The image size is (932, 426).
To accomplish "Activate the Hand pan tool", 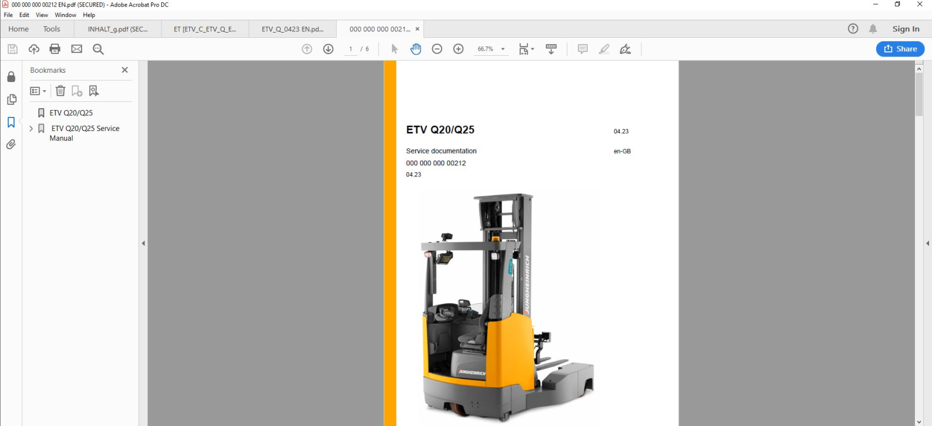I will (415, 49).
